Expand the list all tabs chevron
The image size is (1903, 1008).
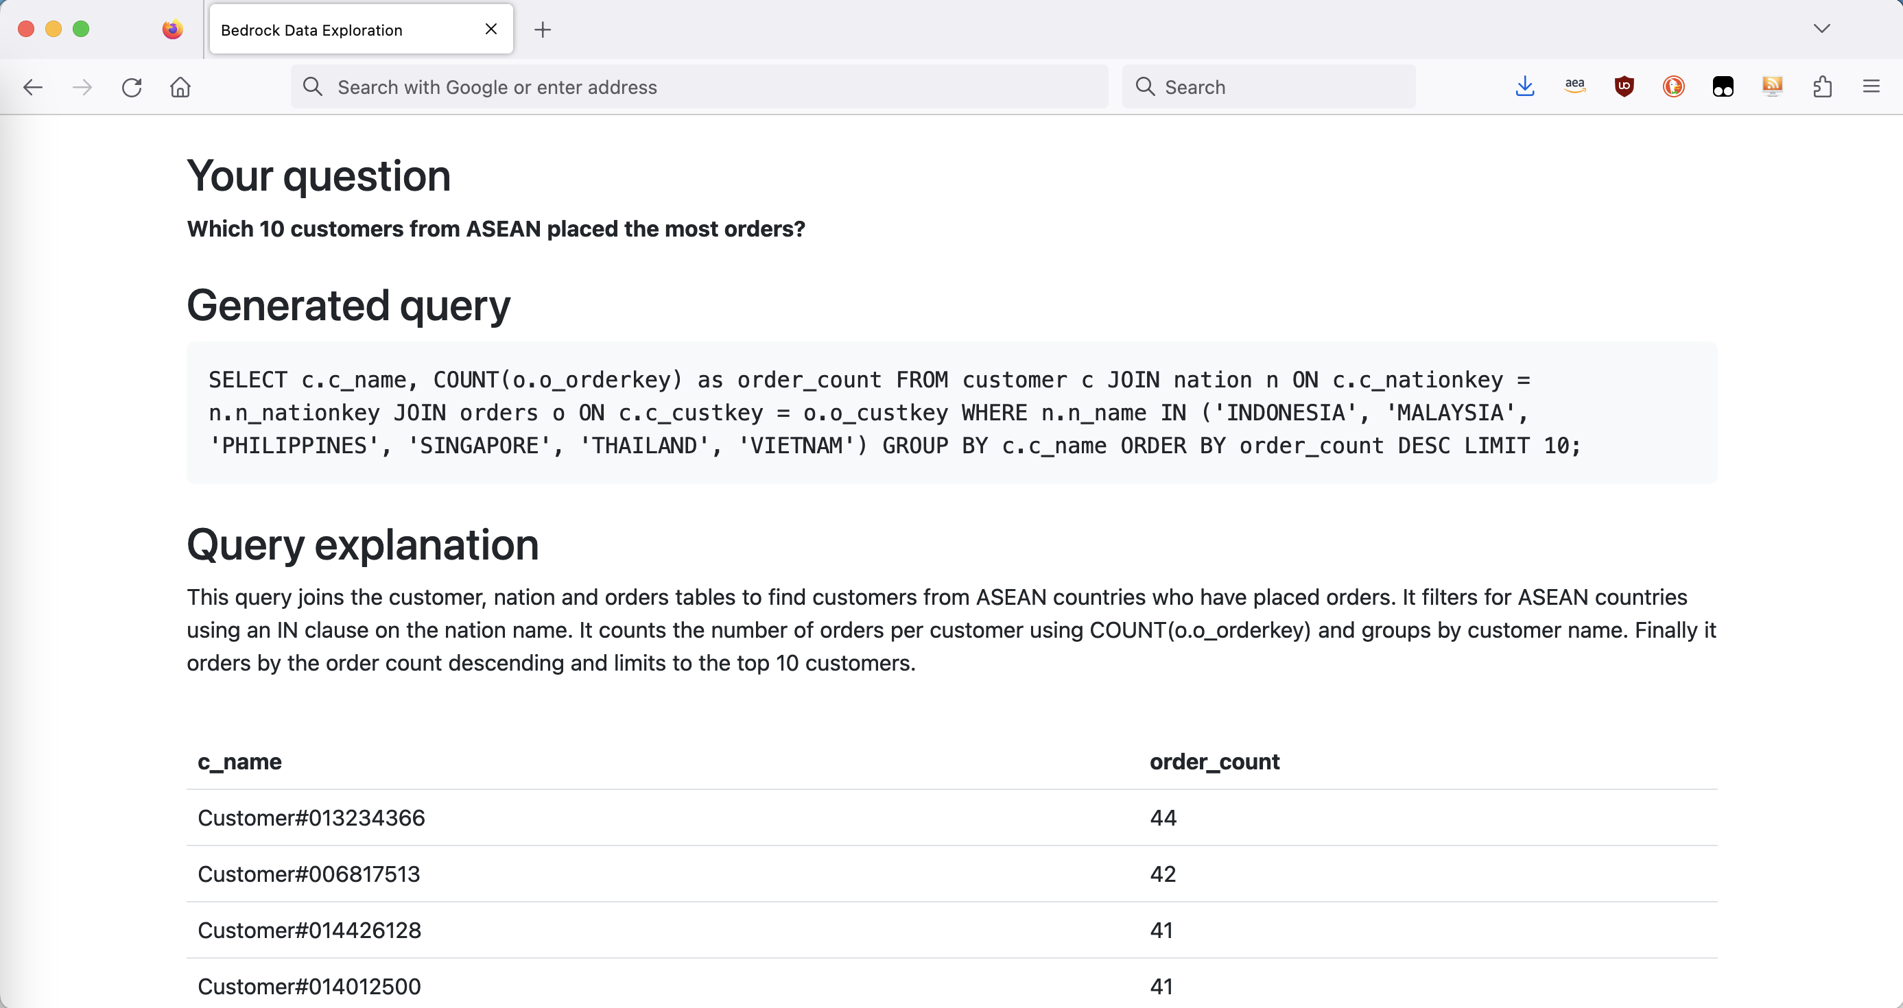(1822, 29)
